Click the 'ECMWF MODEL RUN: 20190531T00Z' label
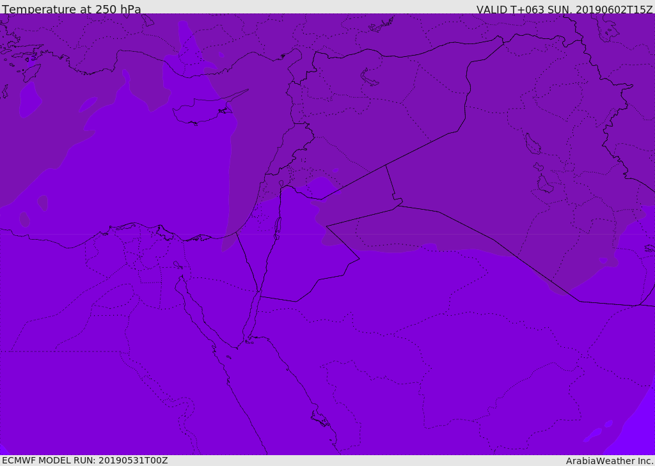The height and width of the screenshot is (466, 655). click(x=85, y=460)
